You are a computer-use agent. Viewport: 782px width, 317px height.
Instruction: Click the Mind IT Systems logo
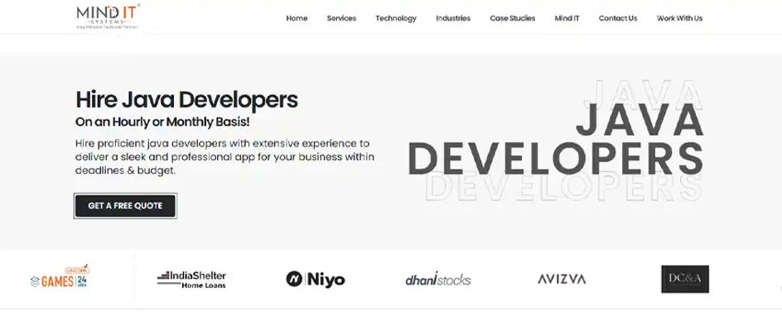[x=108, y=17]
